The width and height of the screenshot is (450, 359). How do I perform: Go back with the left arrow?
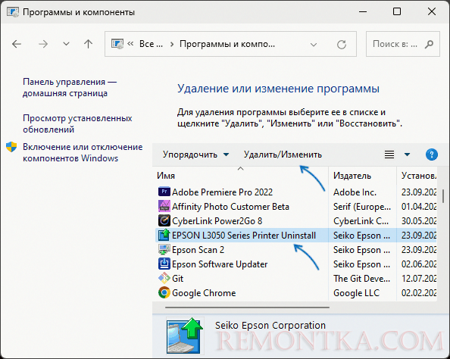[17, 44]
